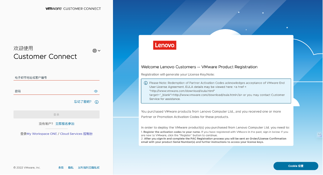
Task: Focus the email or customer number field
Action: coord(56,78)
